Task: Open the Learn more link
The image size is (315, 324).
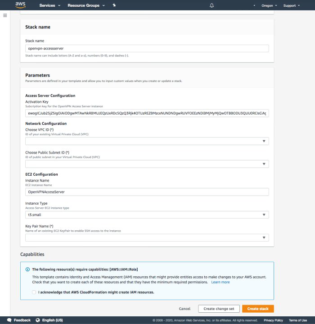Action: click(220, 282)
